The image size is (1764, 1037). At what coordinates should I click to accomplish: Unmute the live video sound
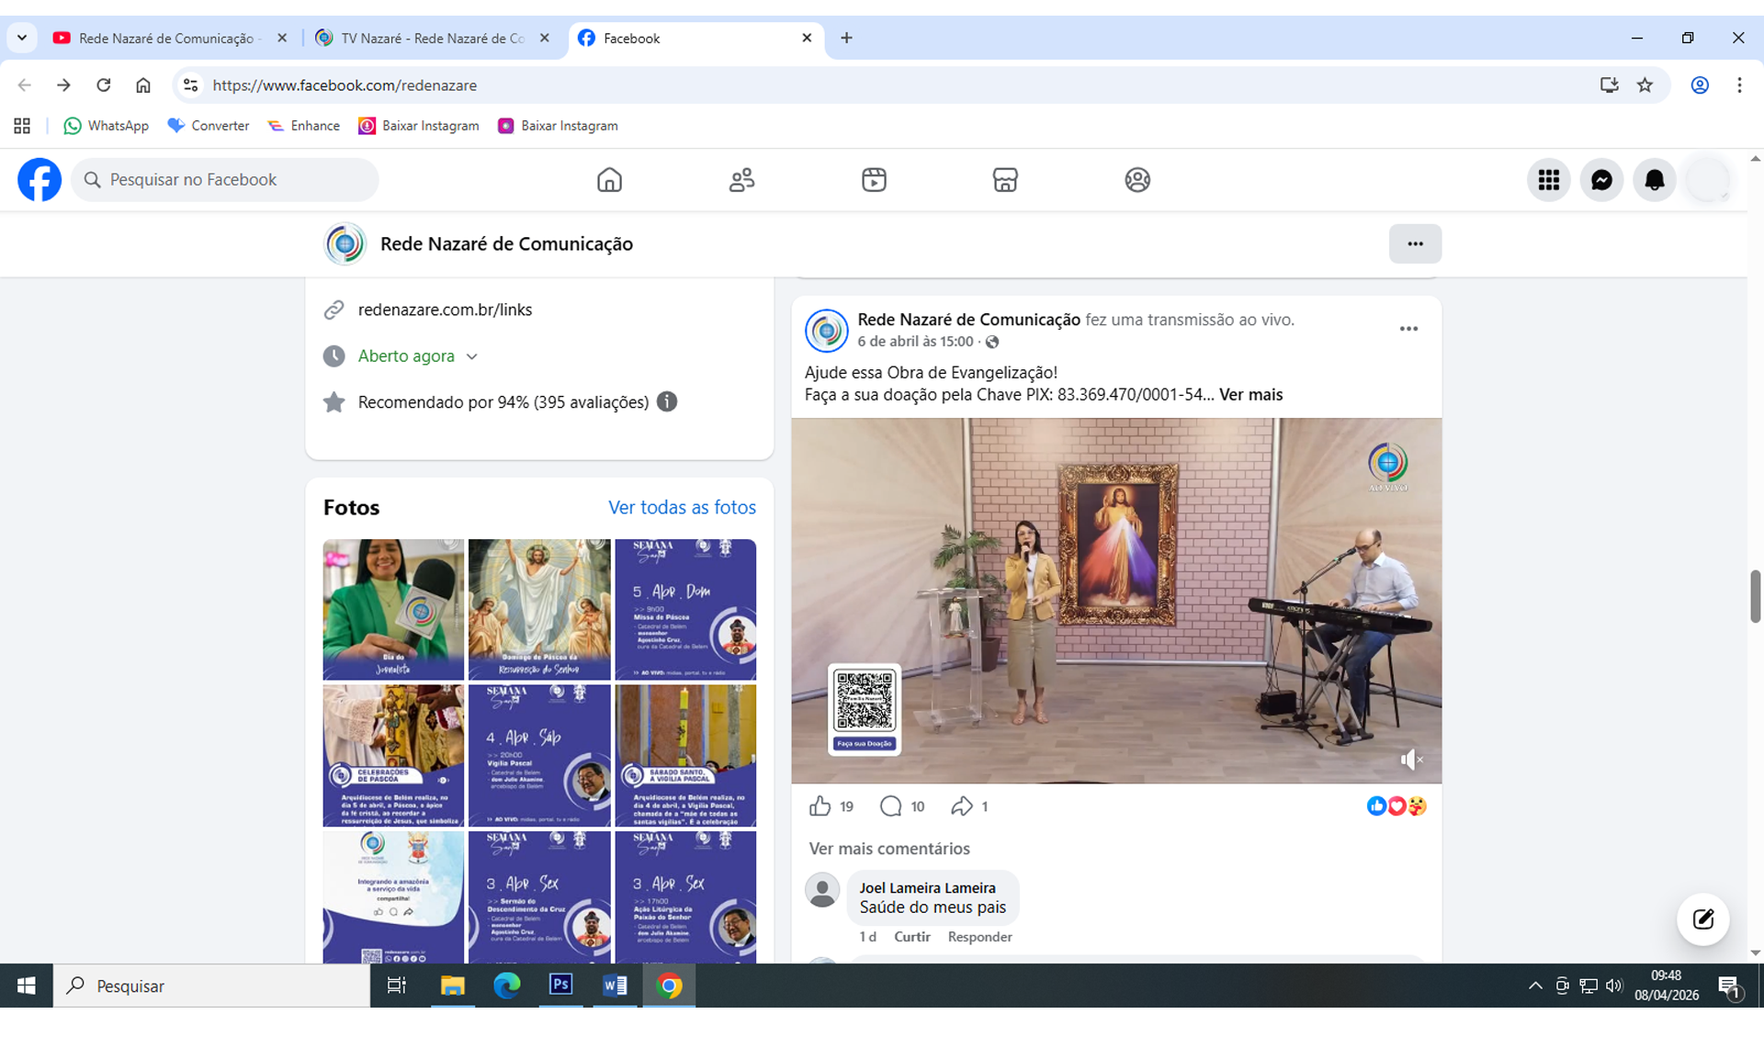(1410, 760)
